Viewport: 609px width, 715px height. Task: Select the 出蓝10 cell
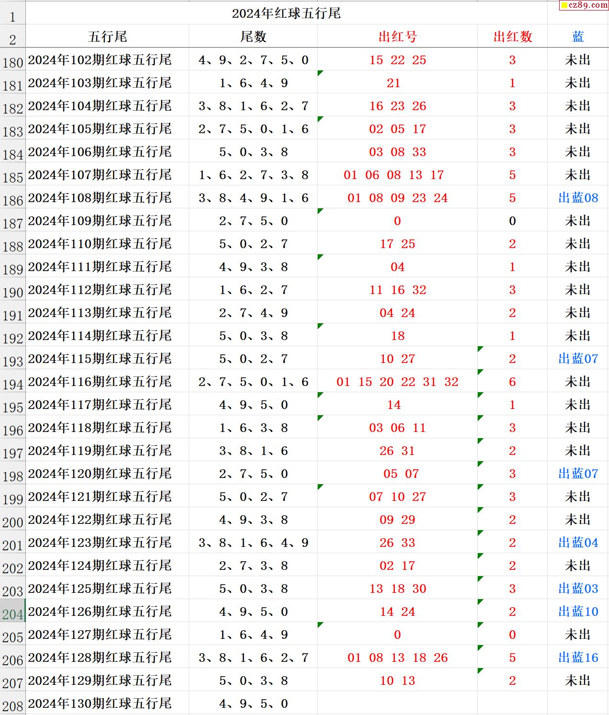(578, 612)
